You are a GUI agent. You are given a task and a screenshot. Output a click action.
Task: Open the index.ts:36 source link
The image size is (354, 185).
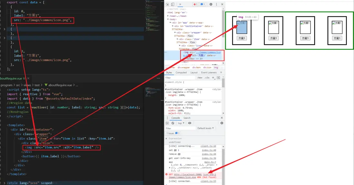[209, 158]
